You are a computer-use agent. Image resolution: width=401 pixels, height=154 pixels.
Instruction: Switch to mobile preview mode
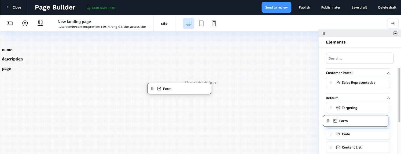point(214,23)
